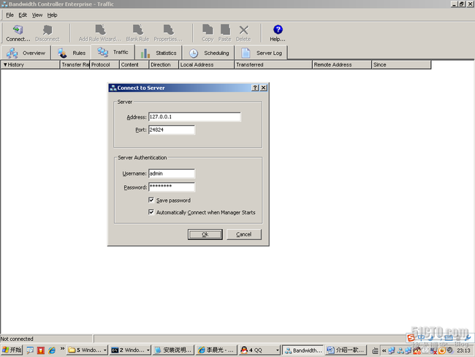Screen dimensions: 475x357
Task: Click the Local Address column header
Action: coord(207,64)
